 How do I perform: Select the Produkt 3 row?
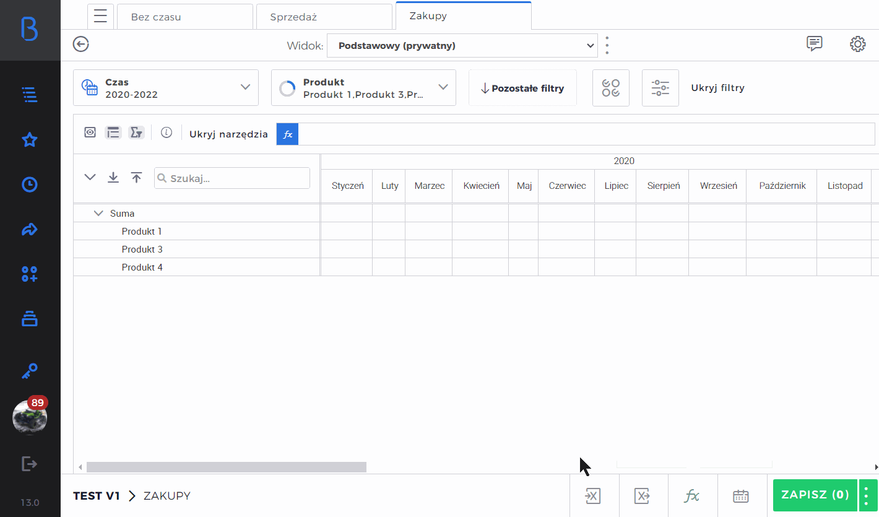tap(197, 249)
